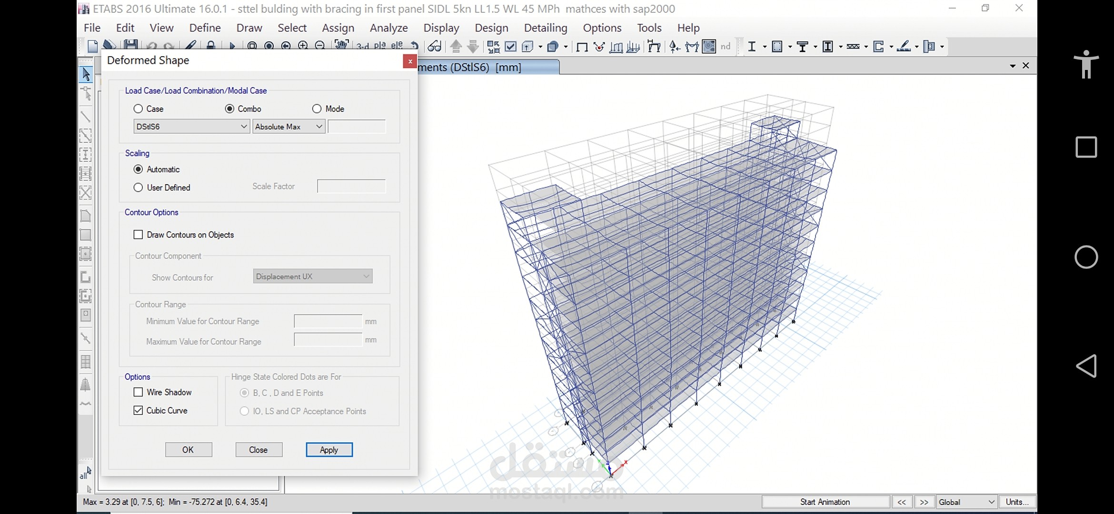Open the Global coordinate system dropdown
The image size is (1114, 514).
967,502
